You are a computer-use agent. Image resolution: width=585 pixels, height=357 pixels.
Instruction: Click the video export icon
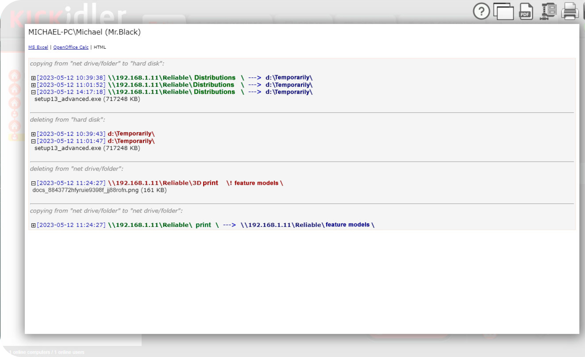(548, 11)
